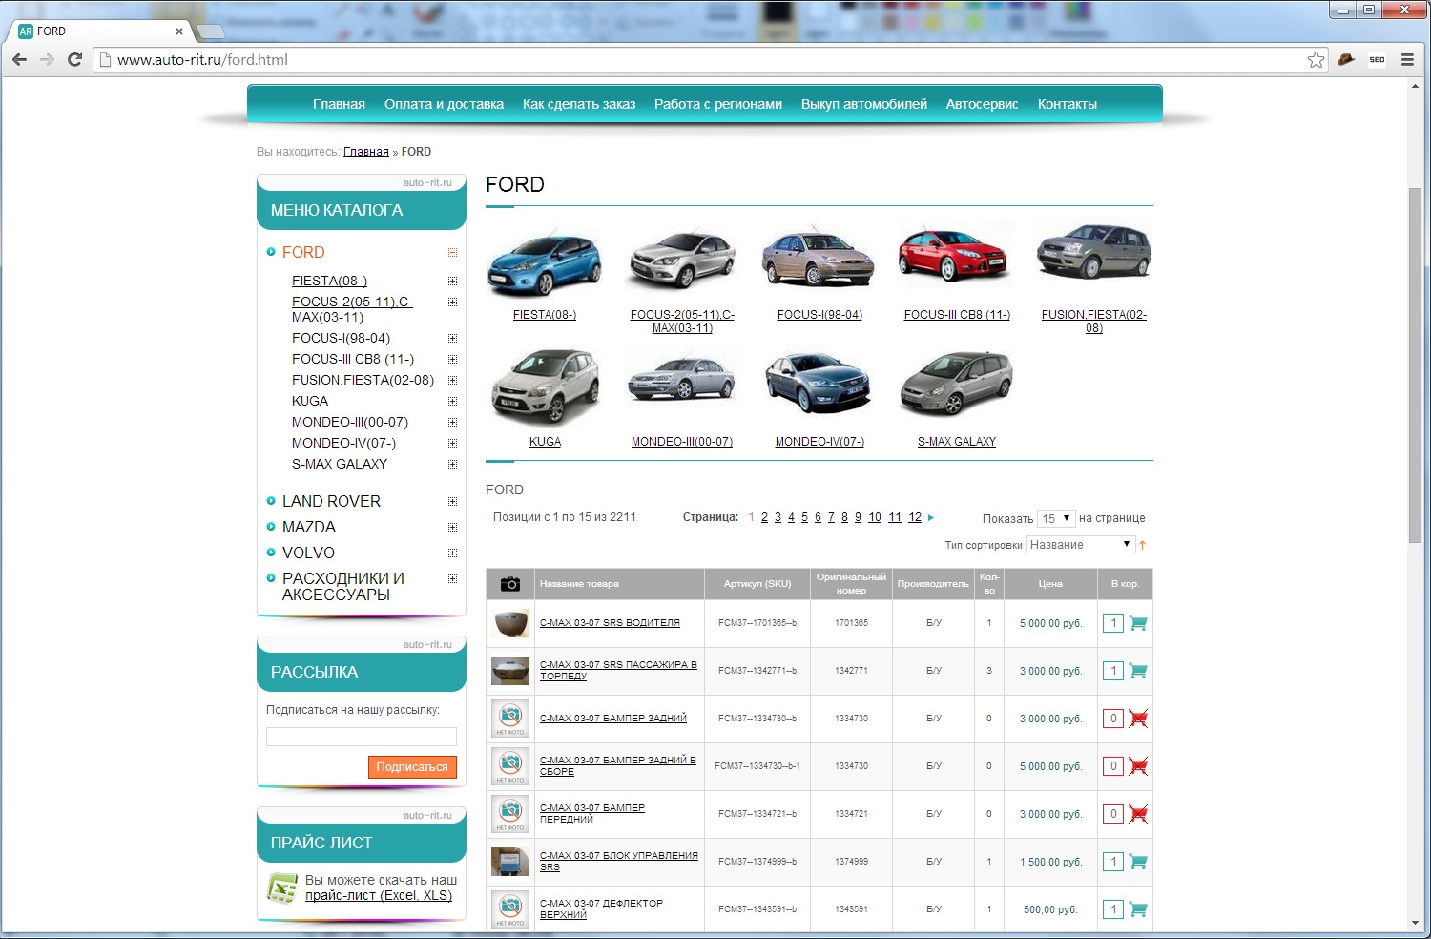Expand the S-MAX GALAXY tree node
This screenshot has width=1431, height=939.
pos(452,465)
